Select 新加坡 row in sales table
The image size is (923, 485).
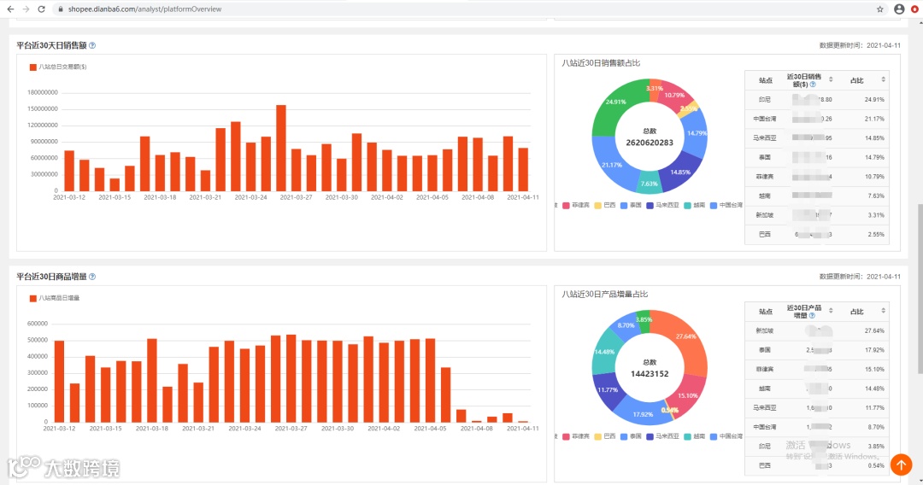[x=817, y=215]
